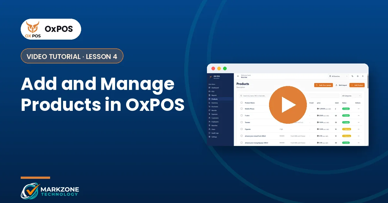Select all products header checkbox
The image size is (388, 203).
point(242,103)
